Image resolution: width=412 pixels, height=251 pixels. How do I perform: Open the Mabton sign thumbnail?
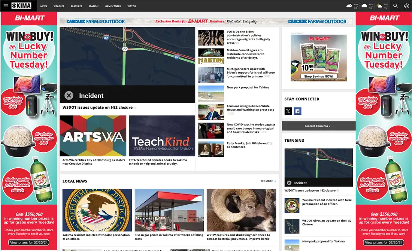[211, 56]
